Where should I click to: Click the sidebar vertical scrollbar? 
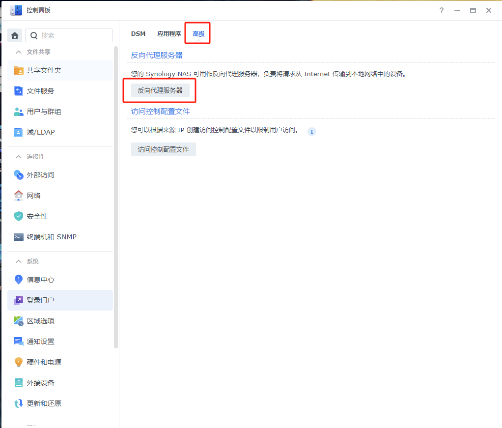coord(116,197)
